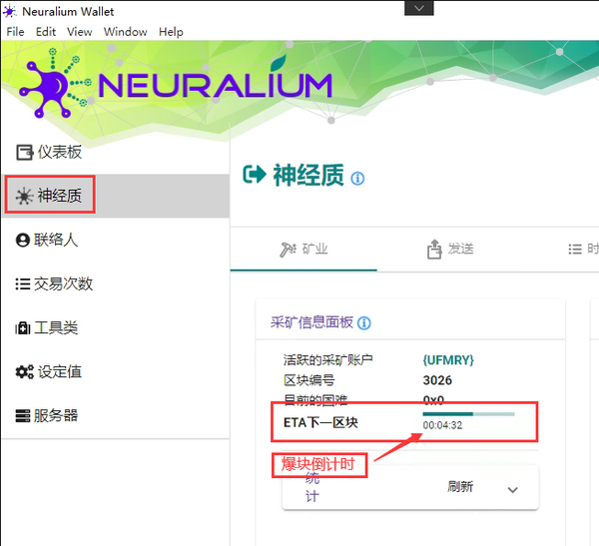The width and height of the screenshot is (599, 546).
Task: Go to 交易次数 transactions list
Action: [x=54, y=283]
